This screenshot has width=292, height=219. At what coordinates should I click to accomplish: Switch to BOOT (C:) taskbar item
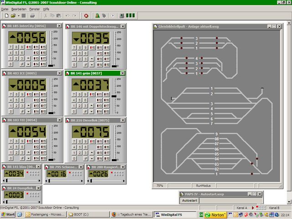click(x=89, y=214)
